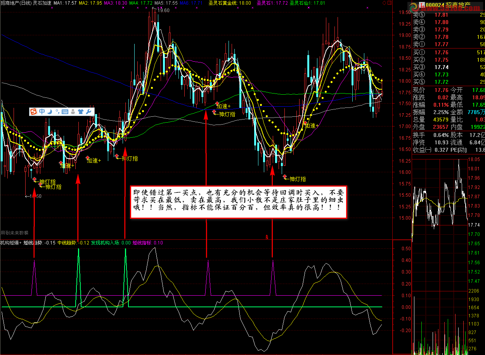
Task: Click the 灵石加速 indicator name
Action: (42, 3)
